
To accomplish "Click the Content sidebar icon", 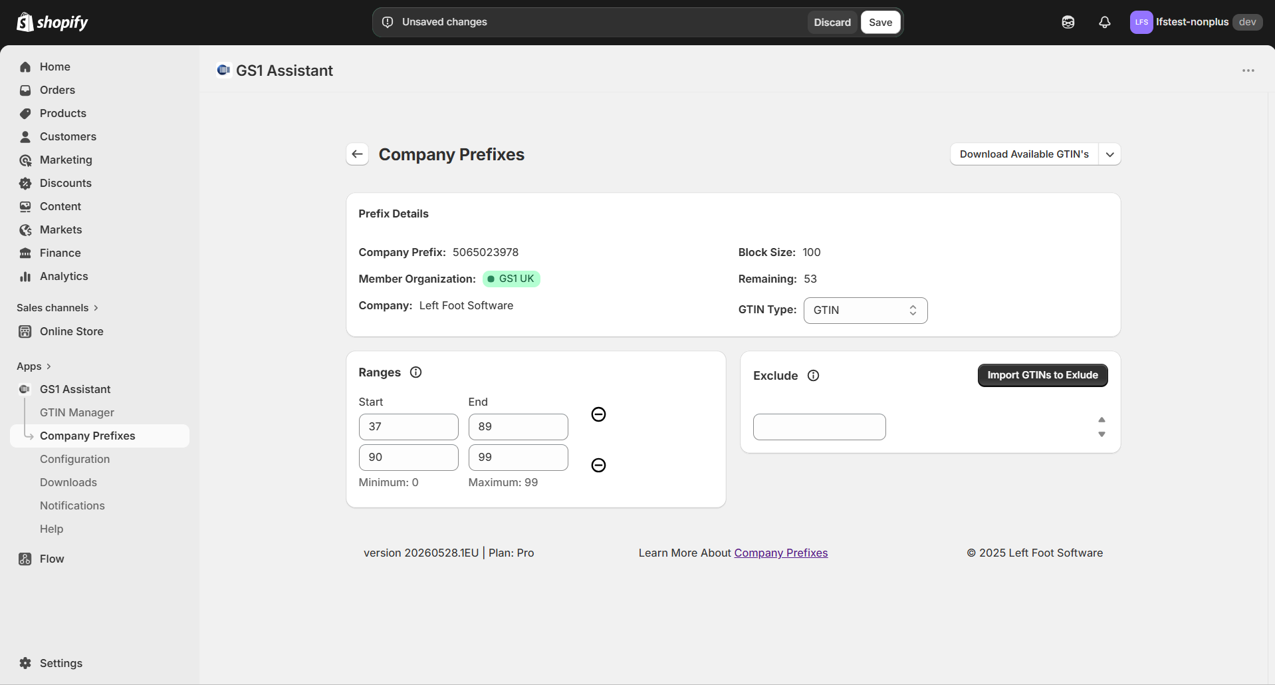I will (25, 206).
